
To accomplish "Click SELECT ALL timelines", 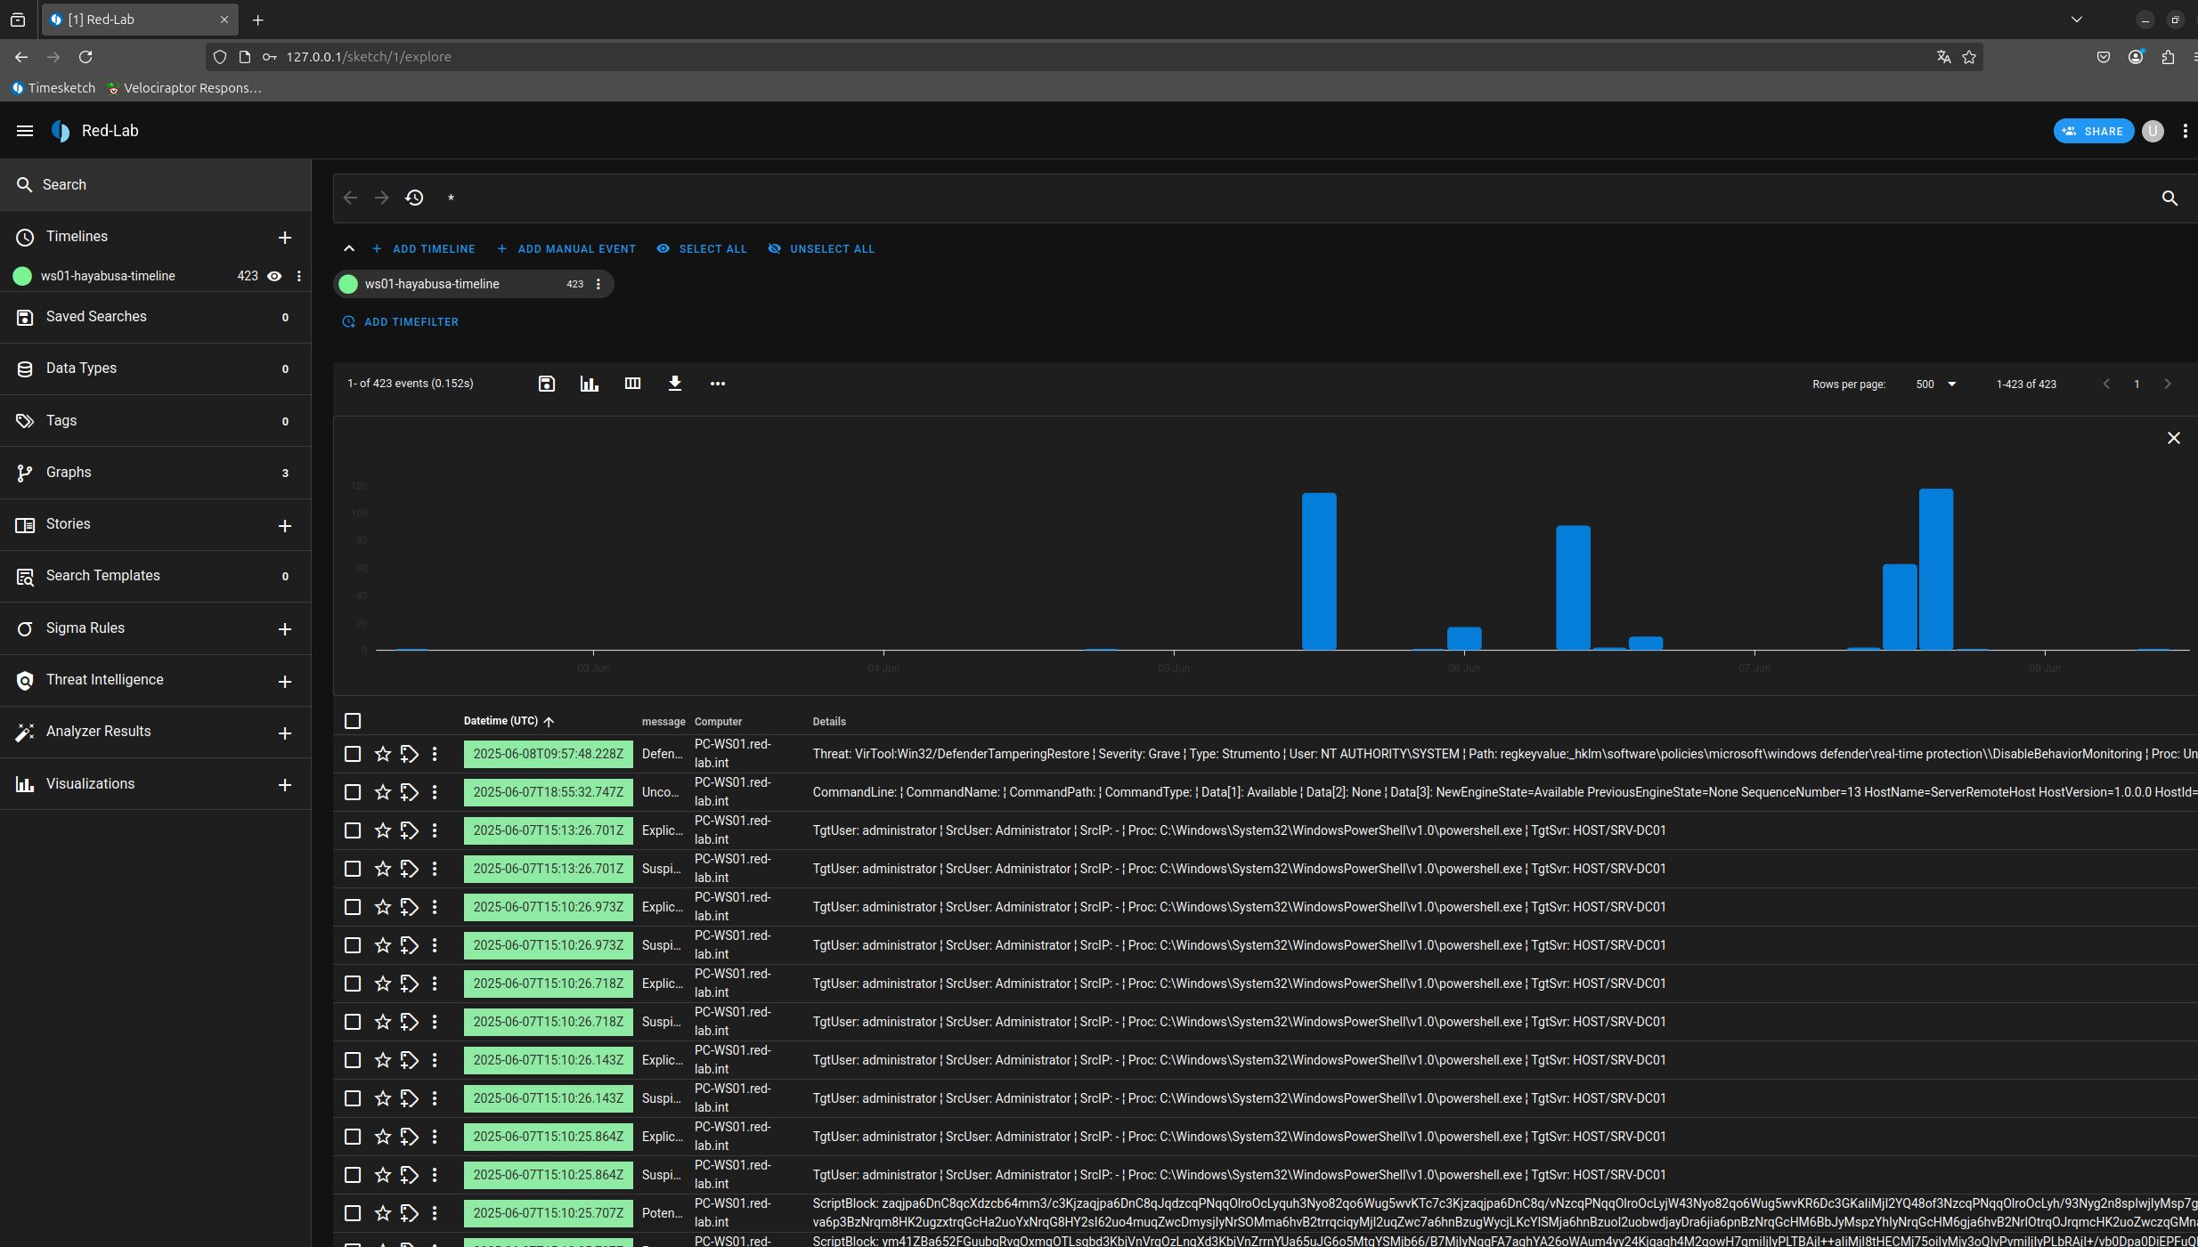I will tap(702, 249).
